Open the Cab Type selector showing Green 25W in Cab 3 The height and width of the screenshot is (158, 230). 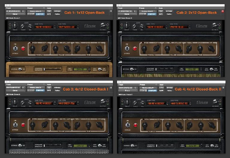pyautogui.click(x=67, y=103)
